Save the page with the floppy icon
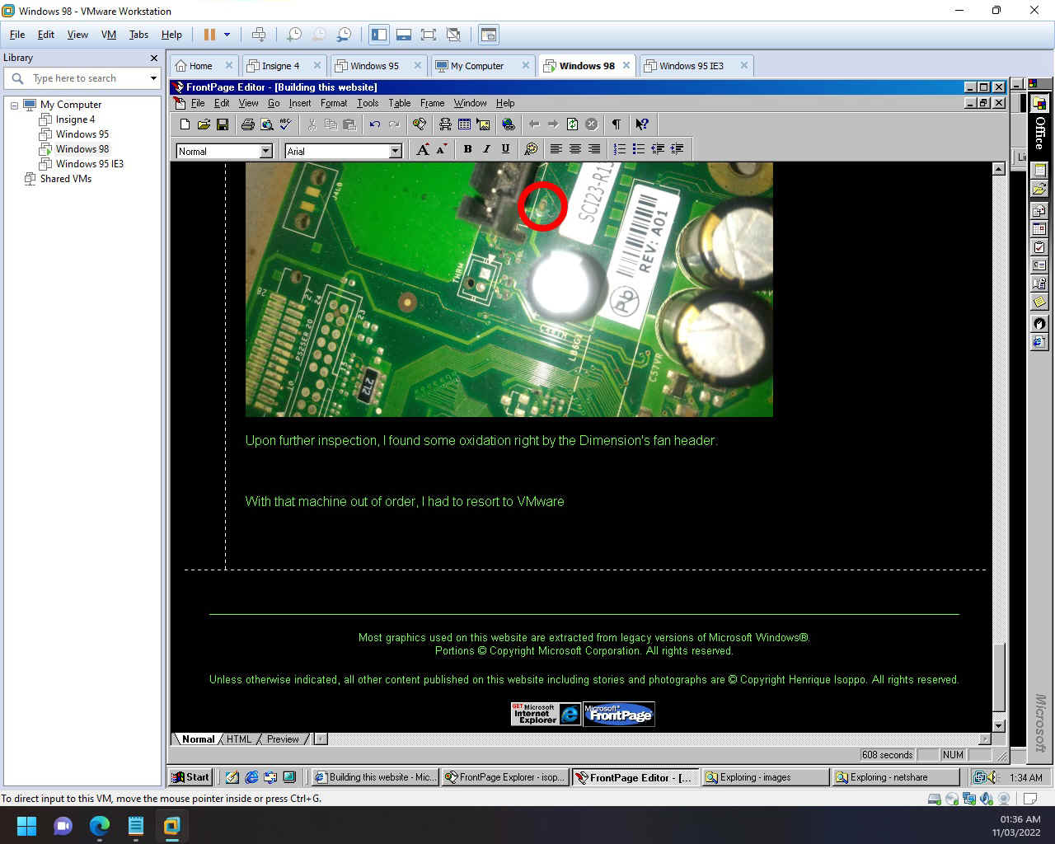 tap(223, 124)
